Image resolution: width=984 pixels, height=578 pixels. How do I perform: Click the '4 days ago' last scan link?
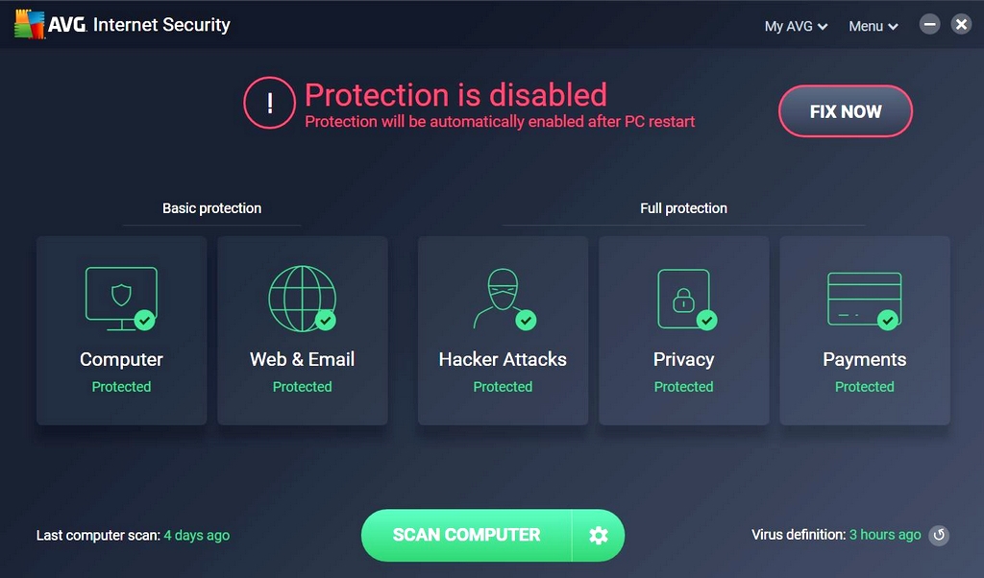point(196,535)
